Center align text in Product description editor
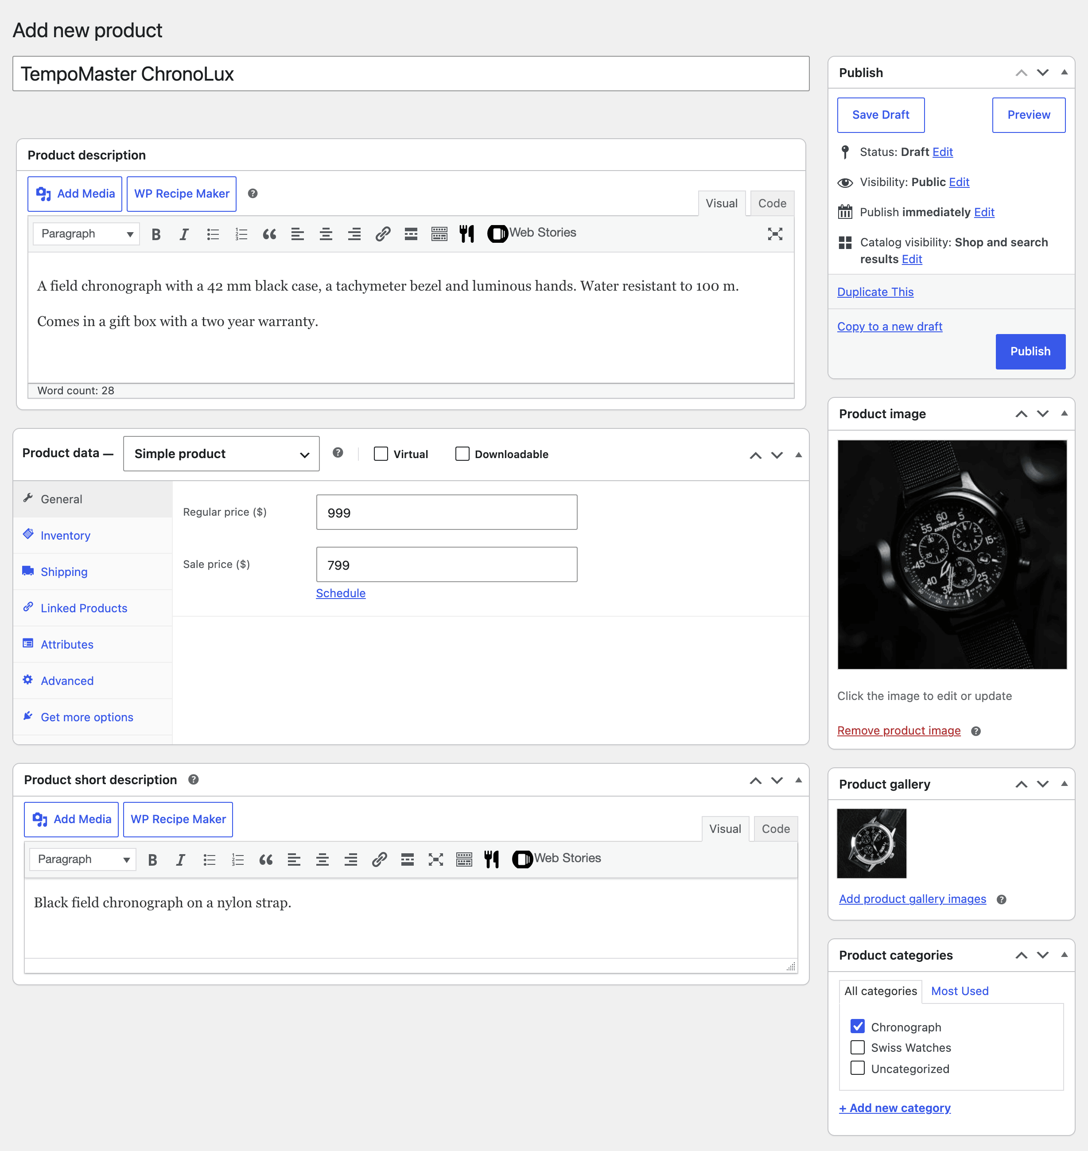Screen dimensions: 1088x1151 (326, 234)
